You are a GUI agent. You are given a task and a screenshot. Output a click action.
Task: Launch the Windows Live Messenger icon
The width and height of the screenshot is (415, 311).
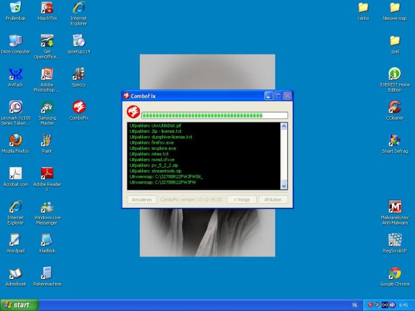[47, 213]
